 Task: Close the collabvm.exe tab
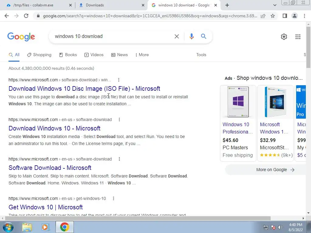click(70, 5)
